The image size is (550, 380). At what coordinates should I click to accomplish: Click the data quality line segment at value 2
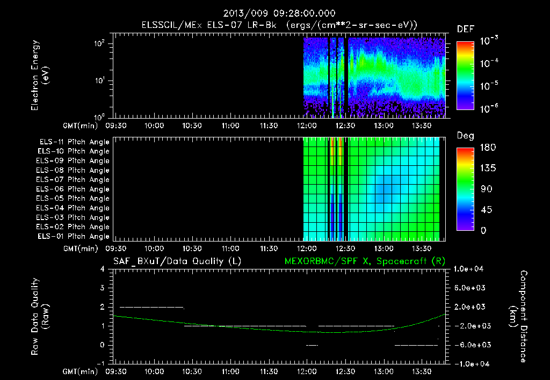coord(152,308)
